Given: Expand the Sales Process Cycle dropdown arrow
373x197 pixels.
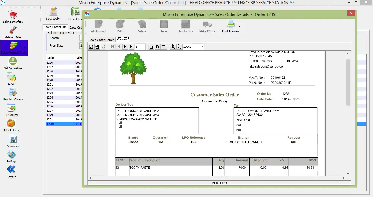Looking at the screenshot, I should tap(25, 48).
